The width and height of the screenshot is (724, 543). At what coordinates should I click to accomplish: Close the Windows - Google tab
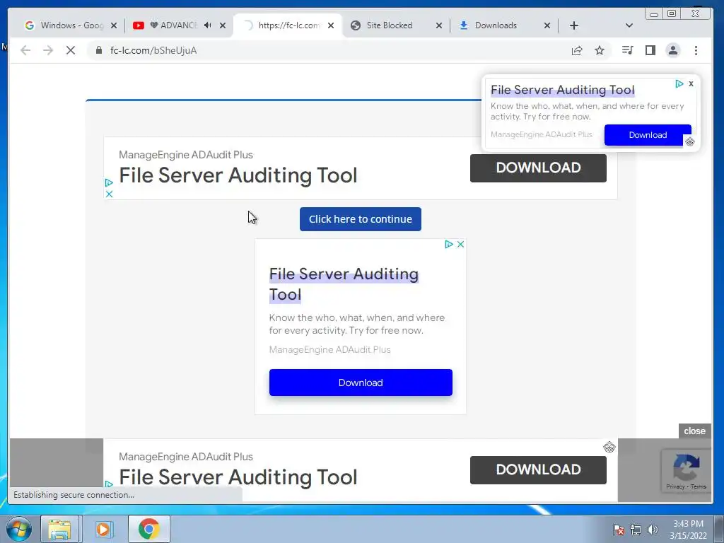(114, 25)
